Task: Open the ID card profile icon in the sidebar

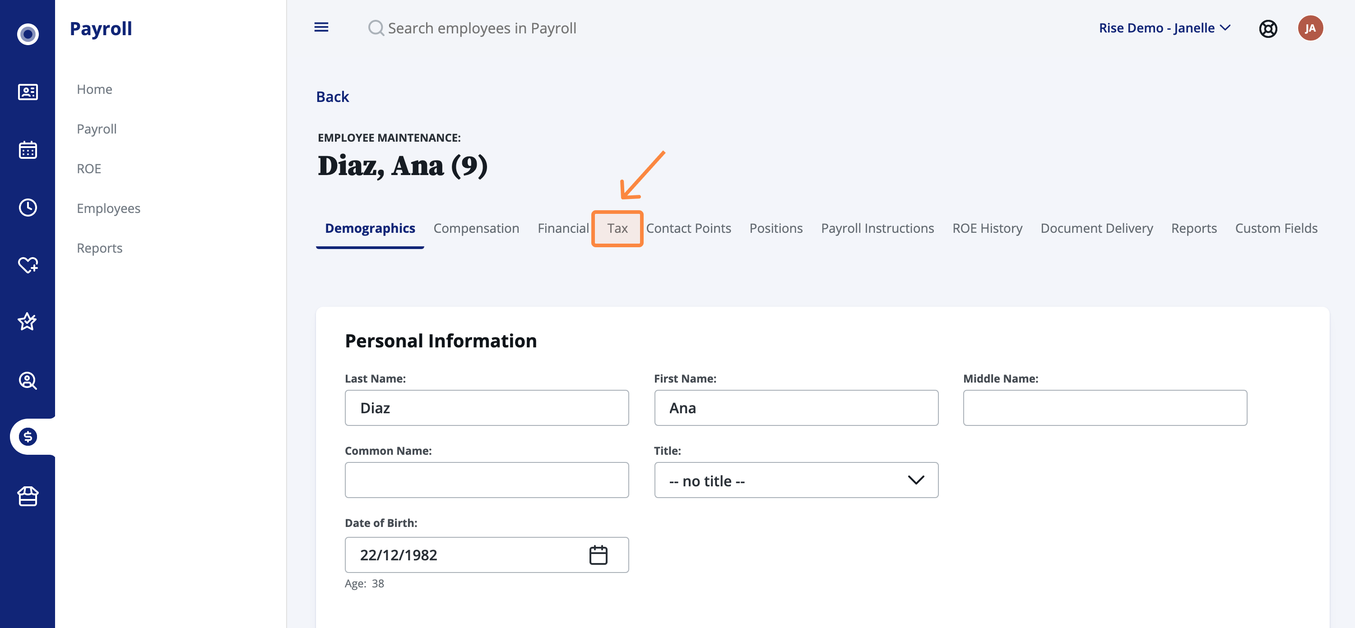Action: pos(28,92)
